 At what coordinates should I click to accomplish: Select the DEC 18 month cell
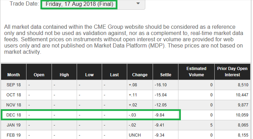pos(14,115)
